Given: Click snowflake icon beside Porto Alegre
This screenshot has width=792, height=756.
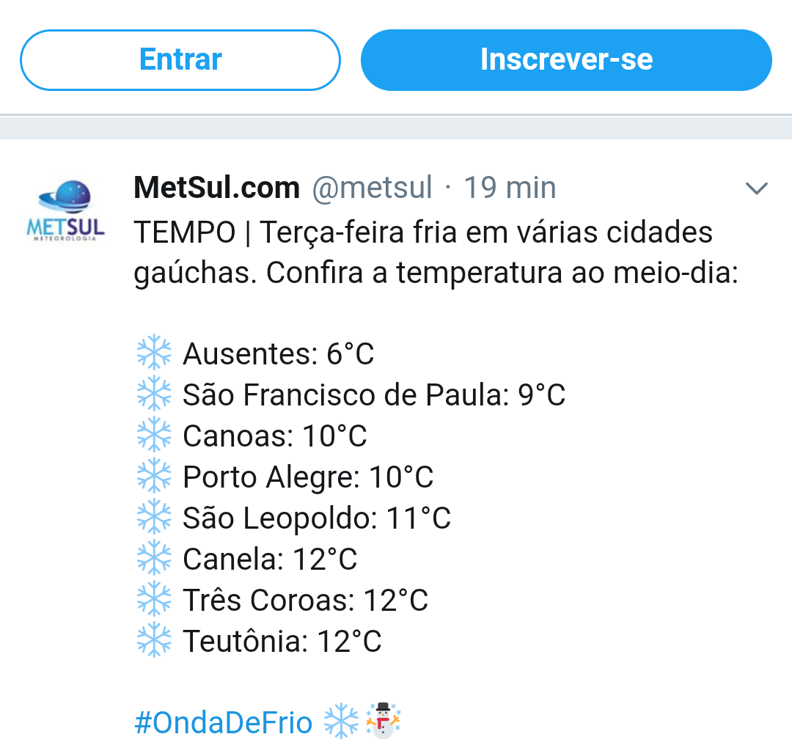Looking at the screenshot, I should click(154, 476).
